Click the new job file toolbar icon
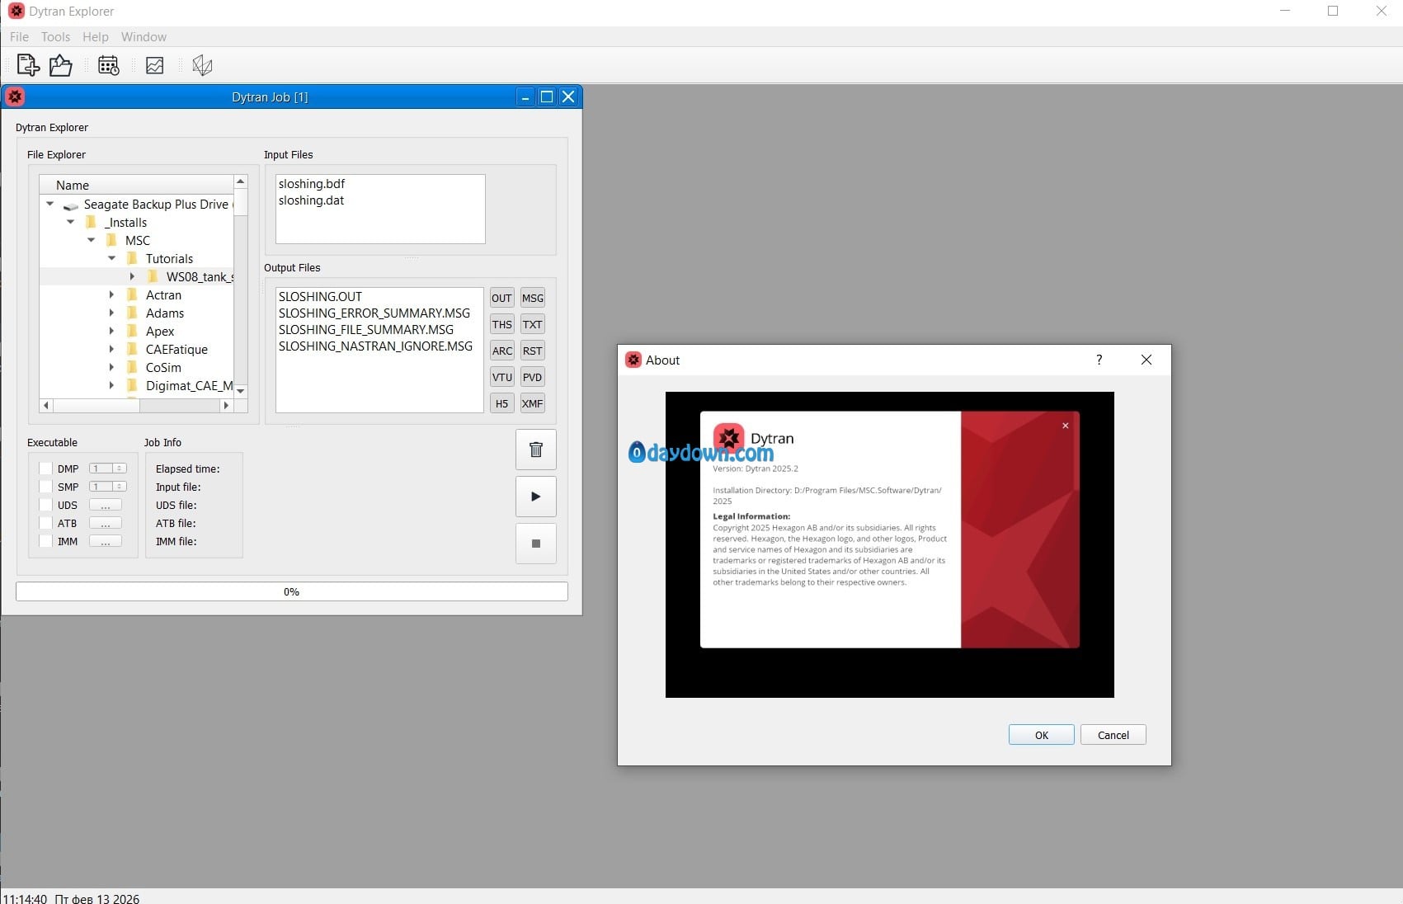 pos(28,65)
